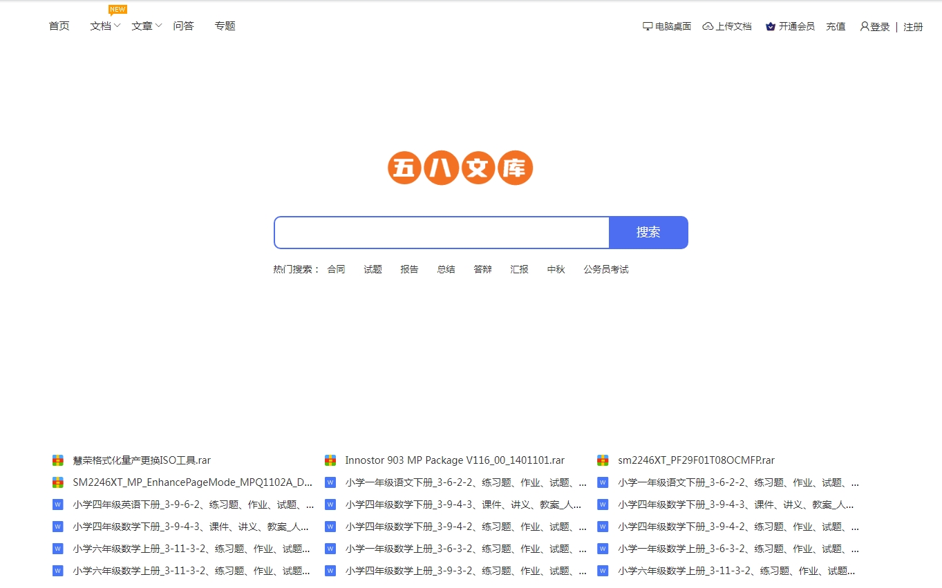Click the cloud icon beside 上传文档
This screenshot has height=588, width=942.
(707, 26)
